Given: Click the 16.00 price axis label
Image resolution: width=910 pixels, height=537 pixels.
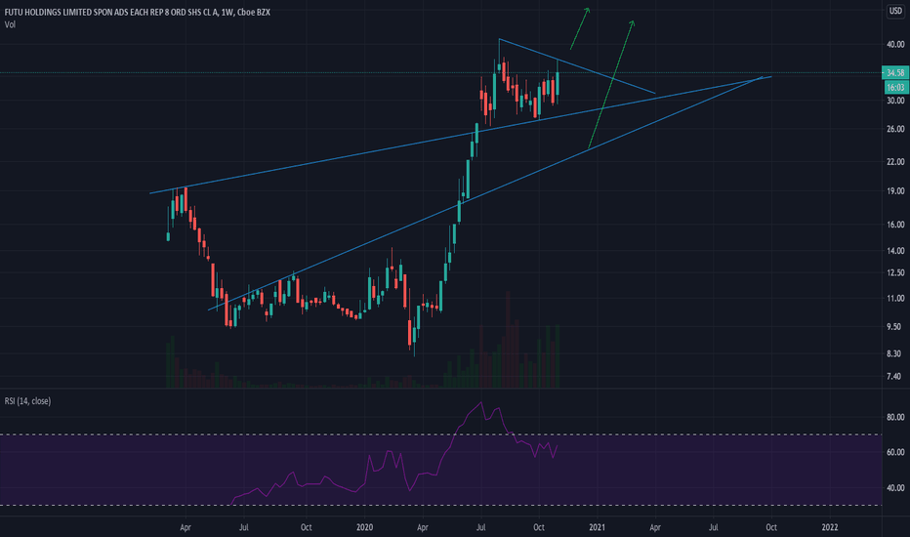Looking at the screenshot, I should point(895,225).
